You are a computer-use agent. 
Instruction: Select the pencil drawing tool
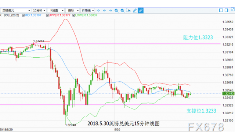tap(135, 11)
